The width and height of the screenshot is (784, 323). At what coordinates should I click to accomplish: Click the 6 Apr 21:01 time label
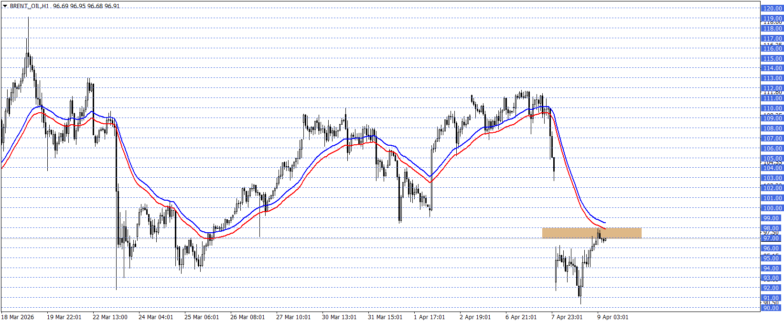point(521,317)
